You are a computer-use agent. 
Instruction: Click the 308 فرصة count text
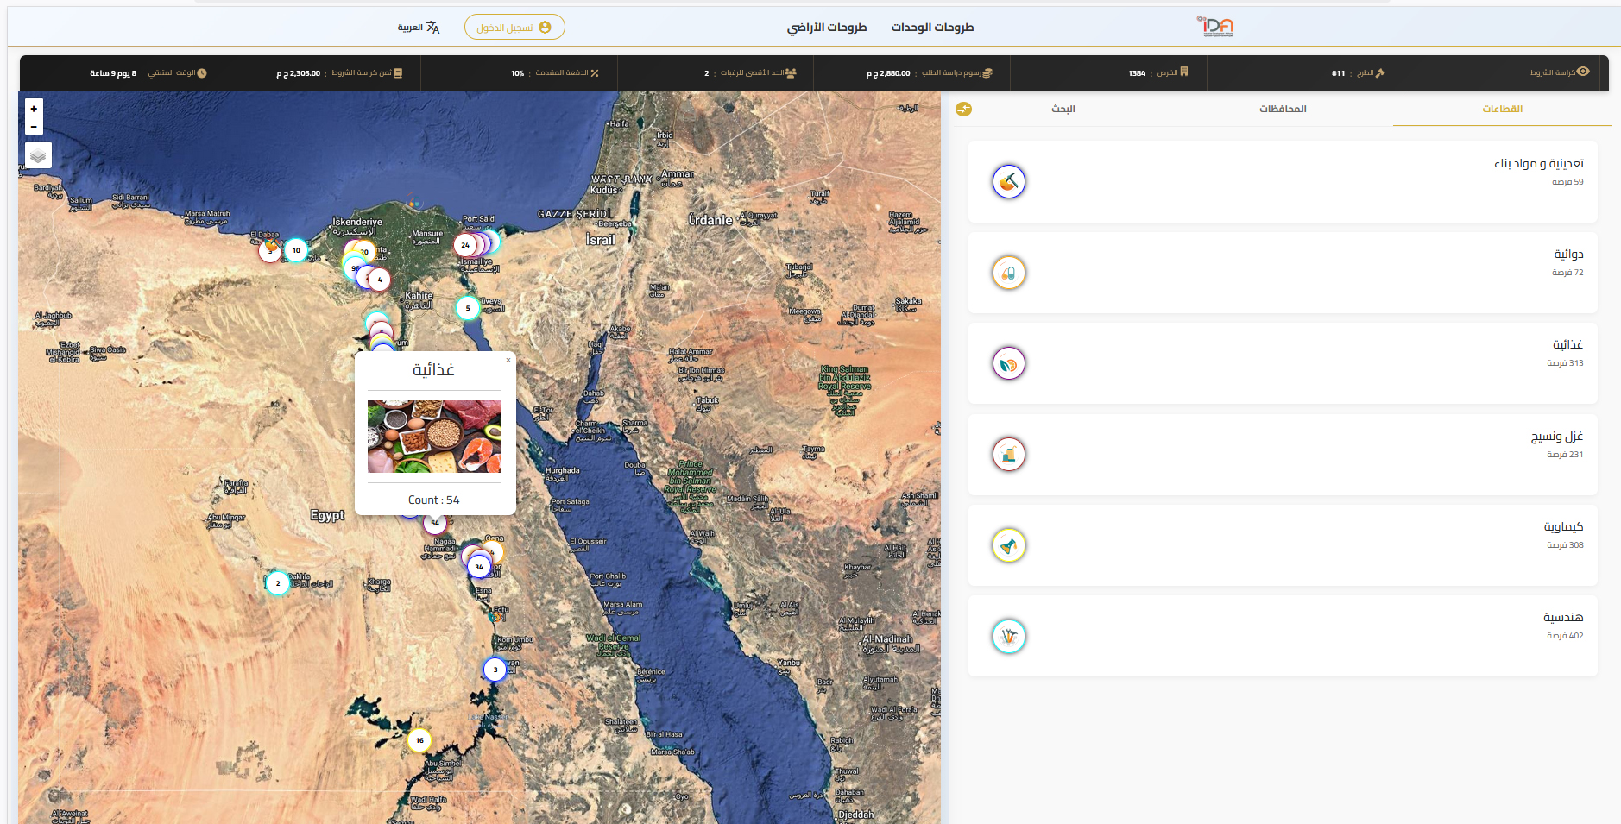pos(1565,545)
